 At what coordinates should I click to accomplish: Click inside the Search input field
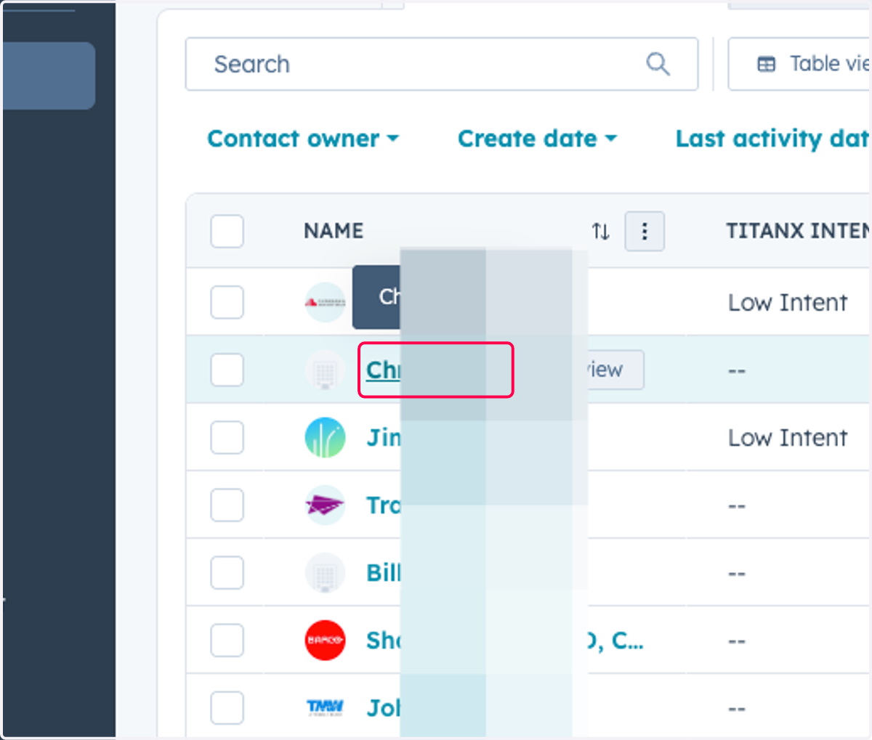point(441,64)
